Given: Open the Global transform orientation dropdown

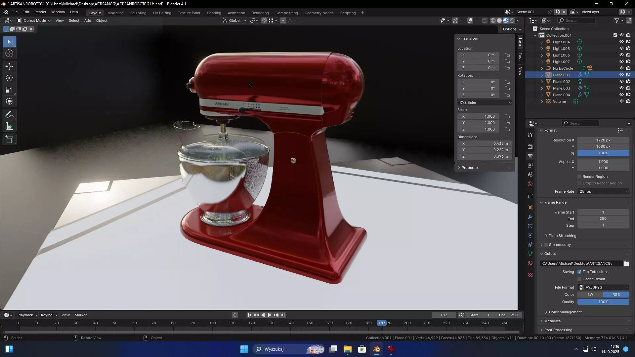Looking at the screenshot, I should pos(234,20).
